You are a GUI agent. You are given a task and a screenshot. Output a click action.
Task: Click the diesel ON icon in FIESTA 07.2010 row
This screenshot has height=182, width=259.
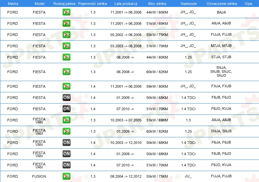(x=66, y=109)
